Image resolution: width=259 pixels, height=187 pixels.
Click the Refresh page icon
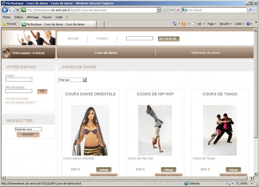[x=172, y=10]
